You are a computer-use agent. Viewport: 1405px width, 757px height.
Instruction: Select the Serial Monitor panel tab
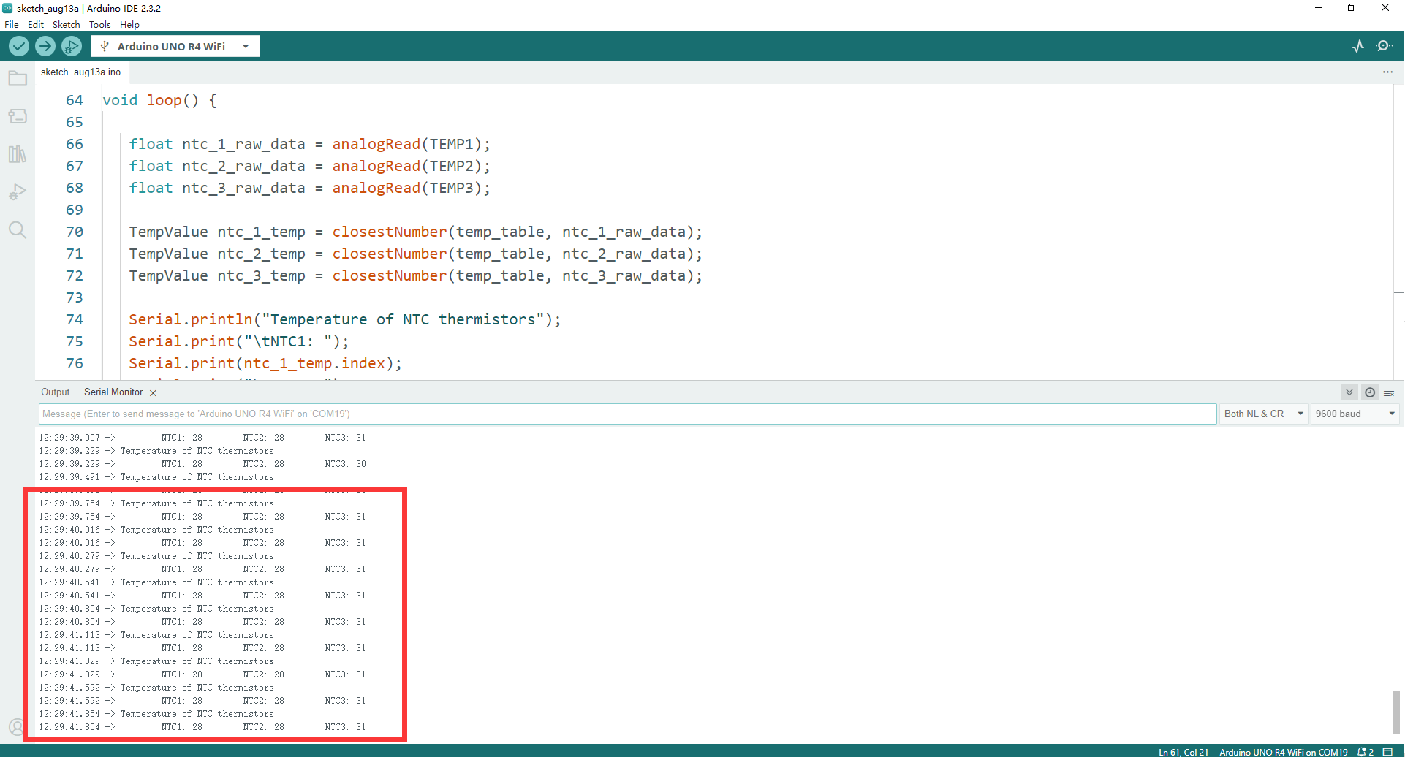point(113,392)
